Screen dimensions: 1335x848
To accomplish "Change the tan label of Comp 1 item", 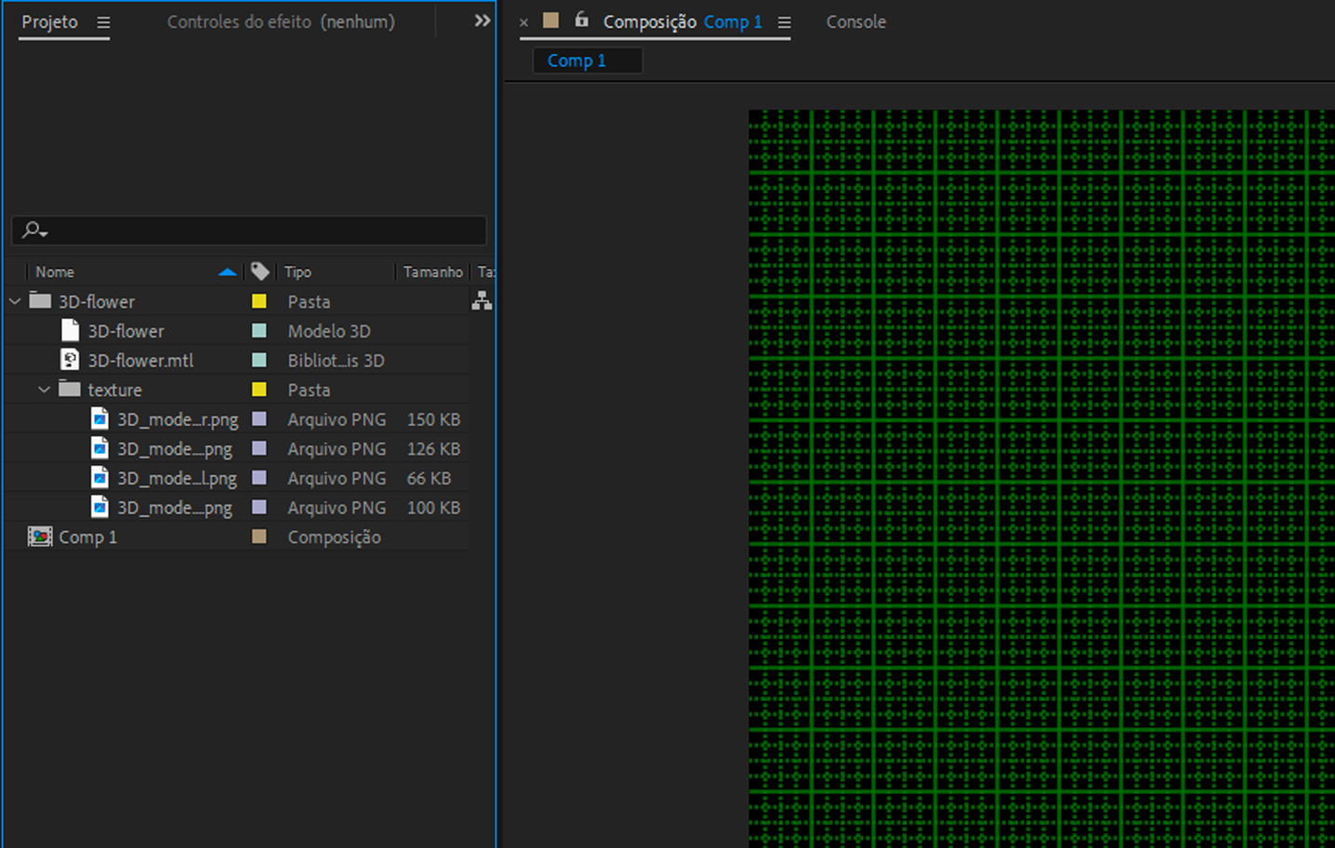I will click(x=259, y=537).
